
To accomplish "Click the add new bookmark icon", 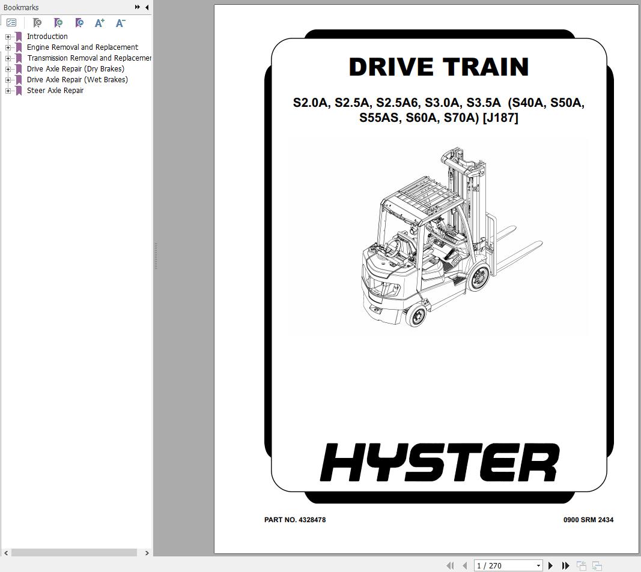I will point(58,23).
